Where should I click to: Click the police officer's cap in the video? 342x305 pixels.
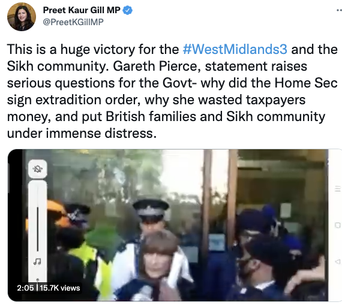(151, 208)
